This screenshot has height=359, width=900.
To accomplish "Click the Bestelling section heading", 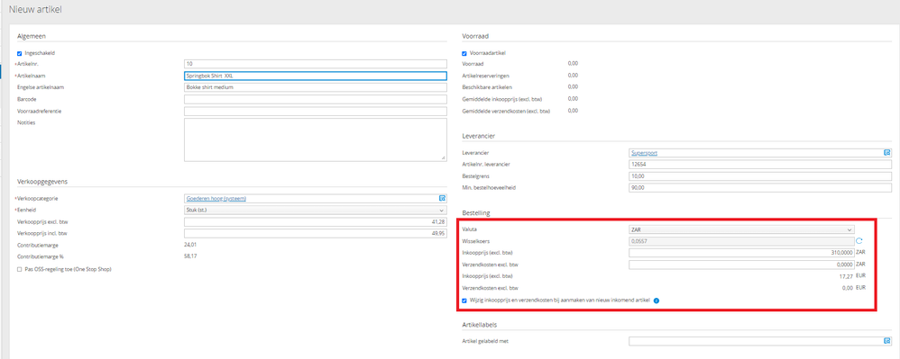I will tap(475, 213).
